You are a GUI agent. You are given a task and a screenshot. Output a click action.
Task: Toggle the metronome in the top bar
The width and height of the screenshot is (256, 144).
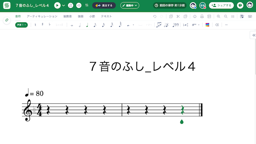(x=71, y=5)
